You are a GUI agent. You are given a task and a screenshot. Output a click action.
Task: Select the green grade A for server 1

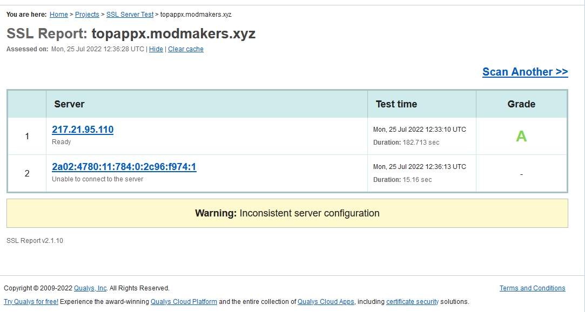[521, 136]
